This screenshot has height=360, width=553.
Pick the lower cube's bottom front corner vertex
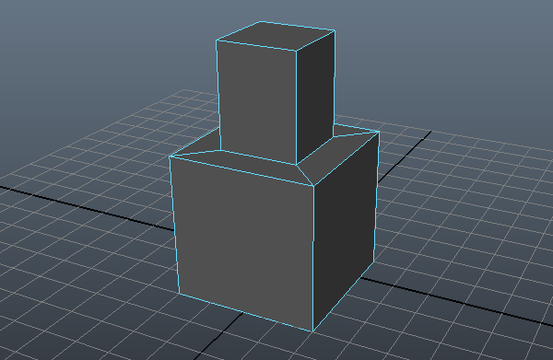[x=312, y=331]
